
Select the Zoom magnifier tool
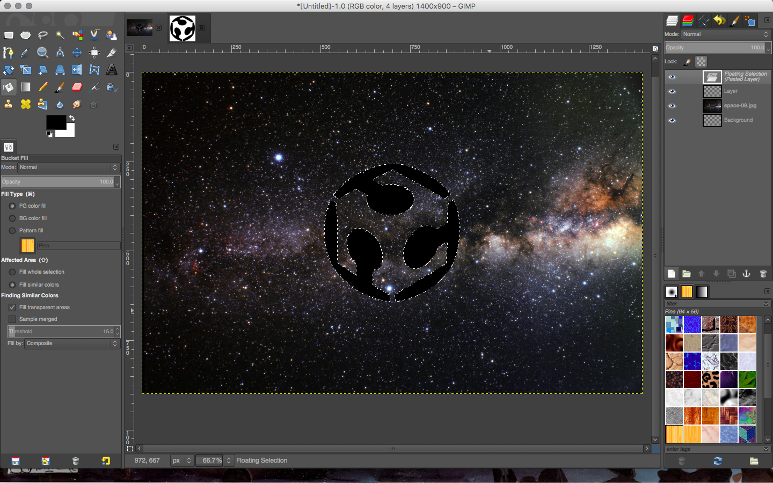click(x=43, y=53)
